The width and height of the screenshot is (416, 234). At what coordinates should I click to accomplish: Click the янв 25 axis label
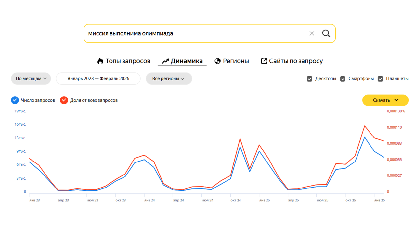pos(265,201)
